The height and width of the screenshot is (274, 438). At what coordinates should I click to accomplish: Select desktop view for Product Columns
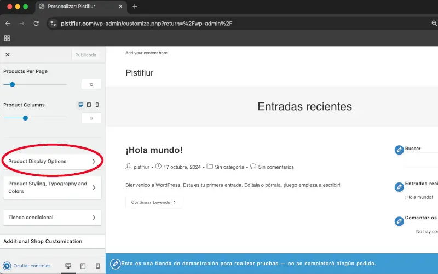(x=80, y=105)
